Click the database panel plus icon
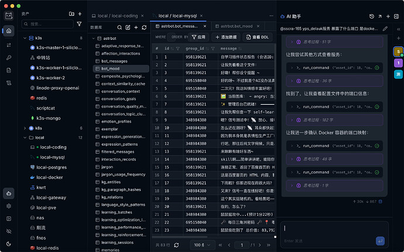Viewport: 404px width, 252px height. tap(136, 27)
